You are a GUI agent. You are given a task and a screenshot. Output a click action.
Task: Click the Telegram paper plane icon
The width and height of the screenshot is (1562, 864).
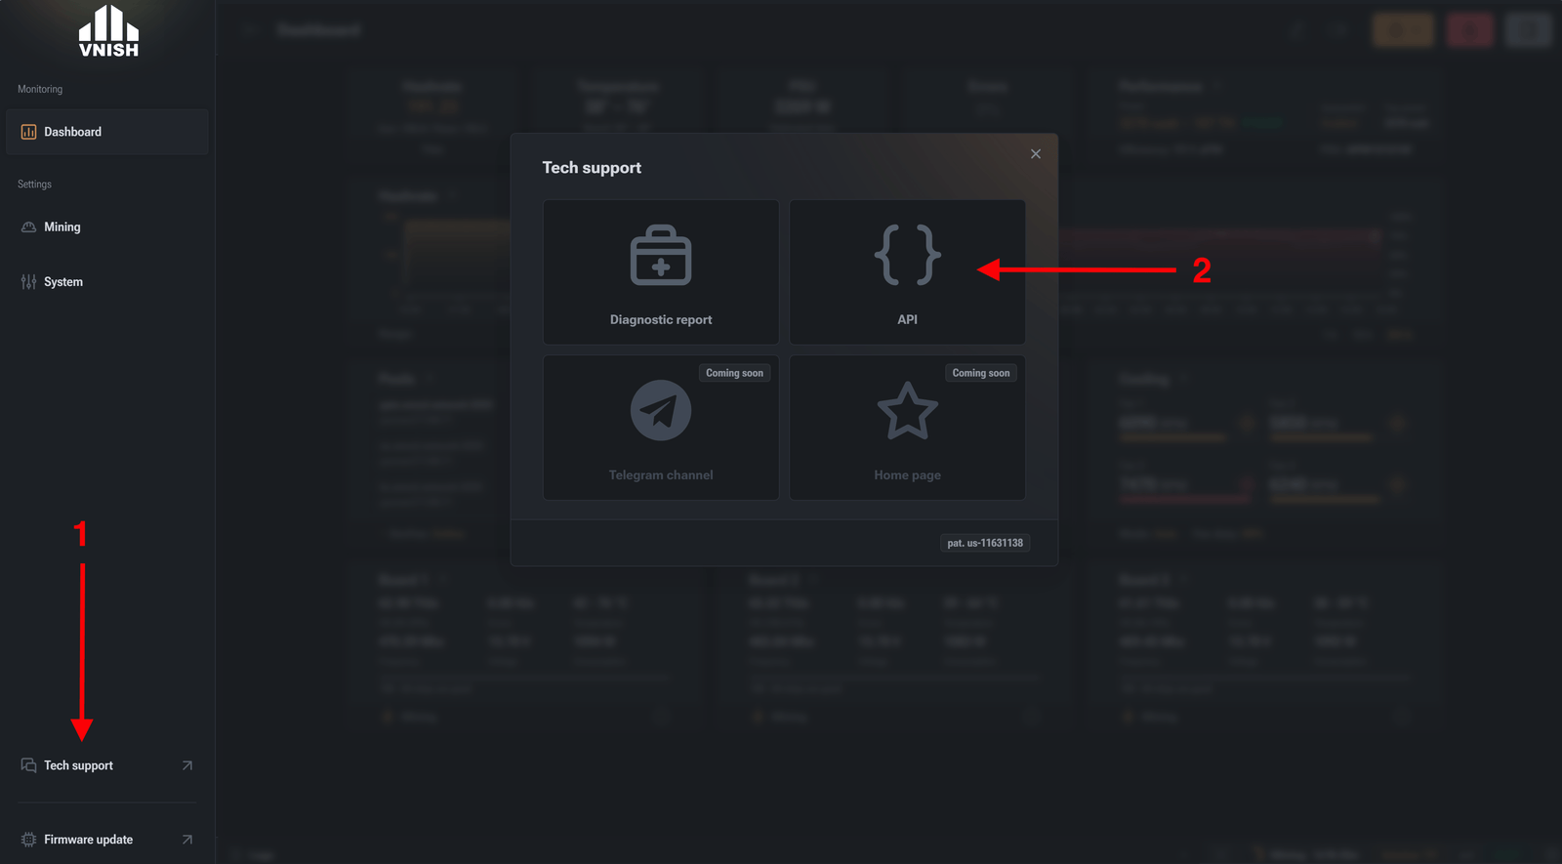pos(661,410)
